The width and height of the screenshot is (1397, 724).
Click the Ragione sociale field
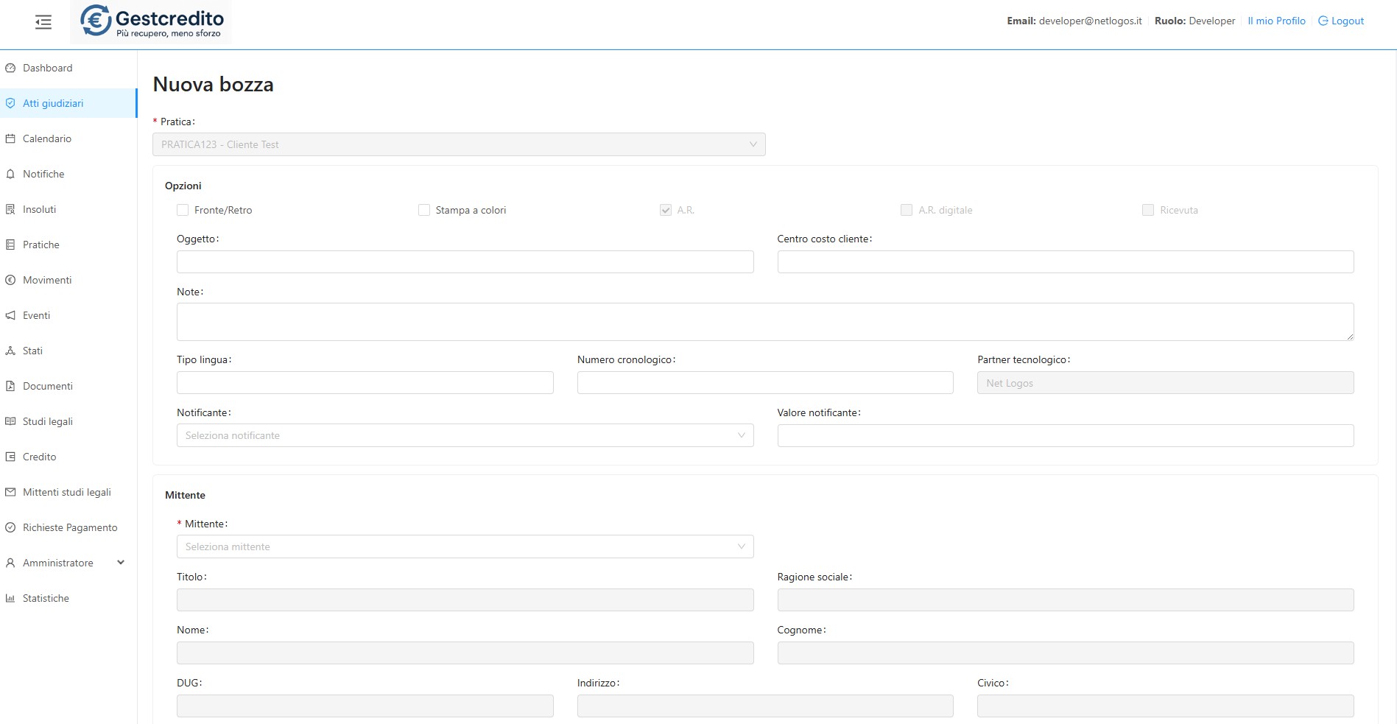[x=1066, y=600]
